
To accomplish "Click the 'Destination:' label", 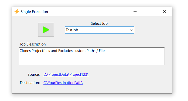I will click(x=30, y=83).
